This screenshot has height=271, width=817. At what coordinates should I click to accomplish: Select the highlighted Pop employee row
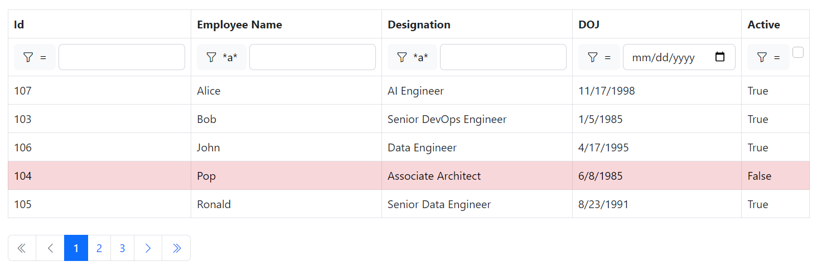pos(408,176)
